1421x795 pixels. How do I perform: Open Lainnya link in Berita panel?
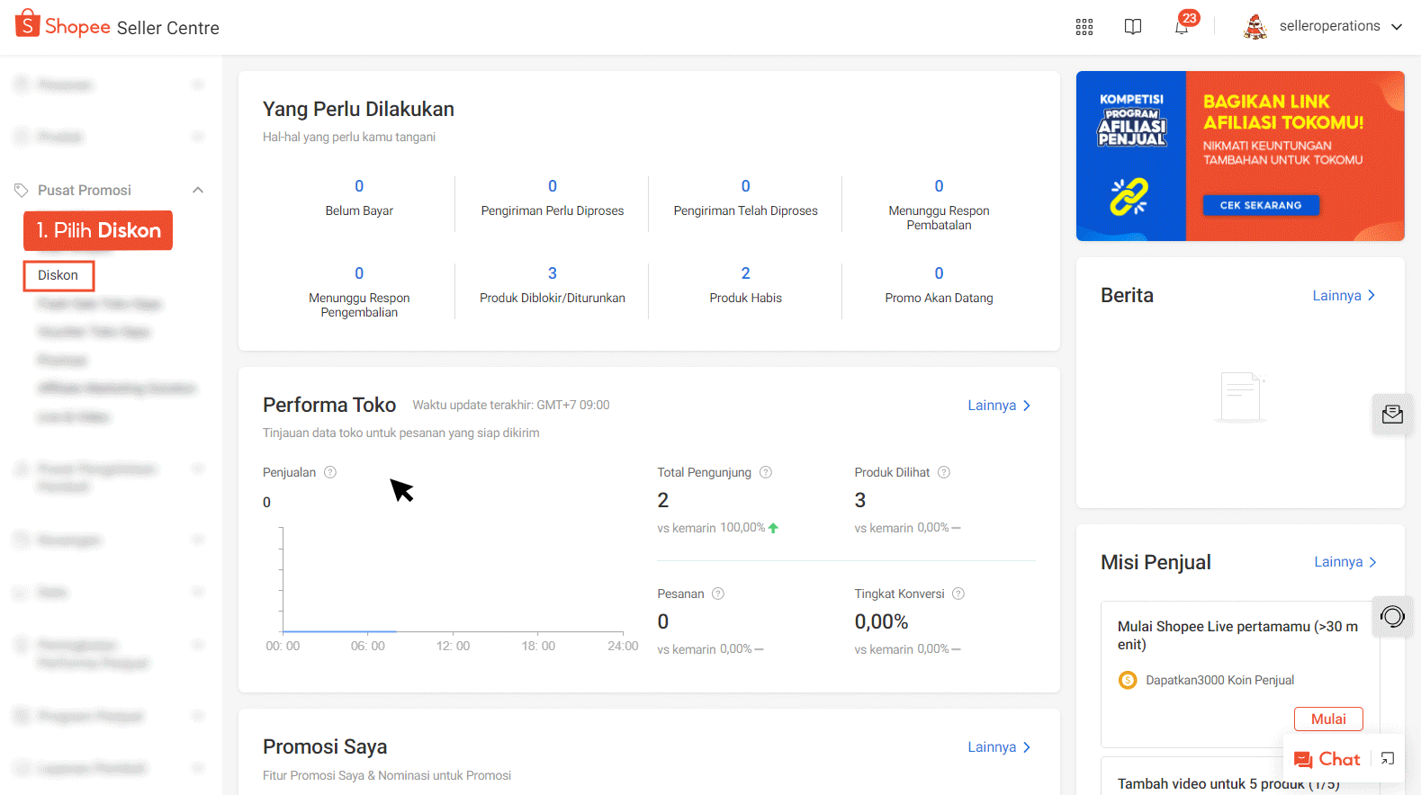[x=1344, y=296]
